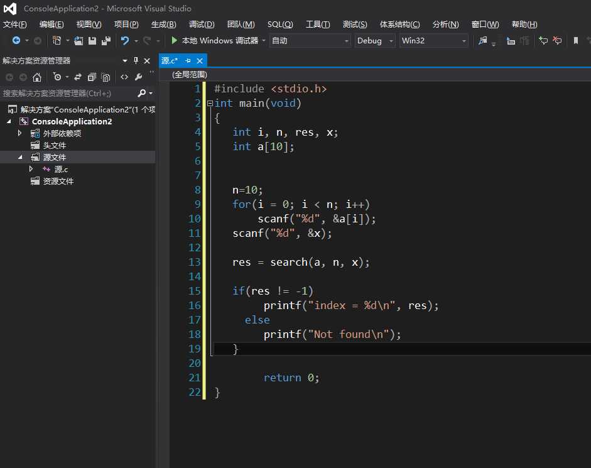Click the Save All toolbar icon
Image resolution: width=591 pixels, height=468 pixels.
click(x=106, y=40)
